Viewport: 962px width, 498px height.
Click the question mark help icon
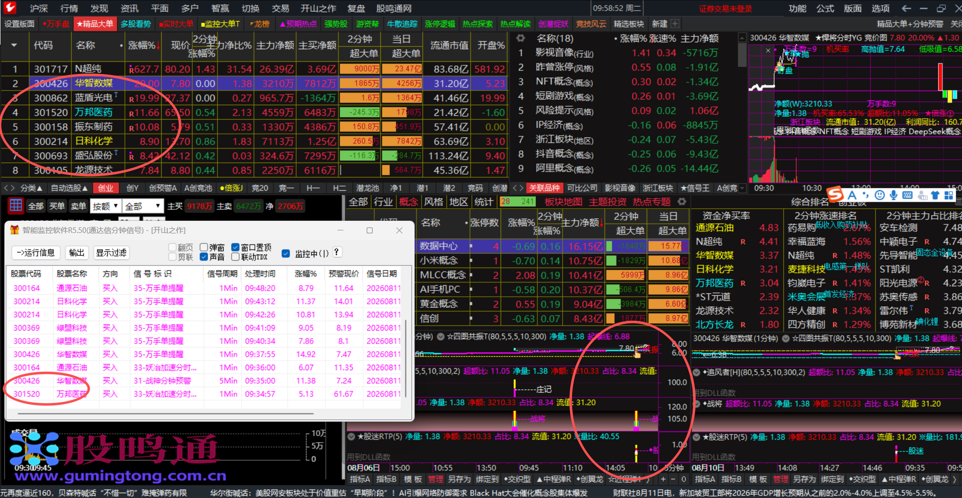pos(337,252)
